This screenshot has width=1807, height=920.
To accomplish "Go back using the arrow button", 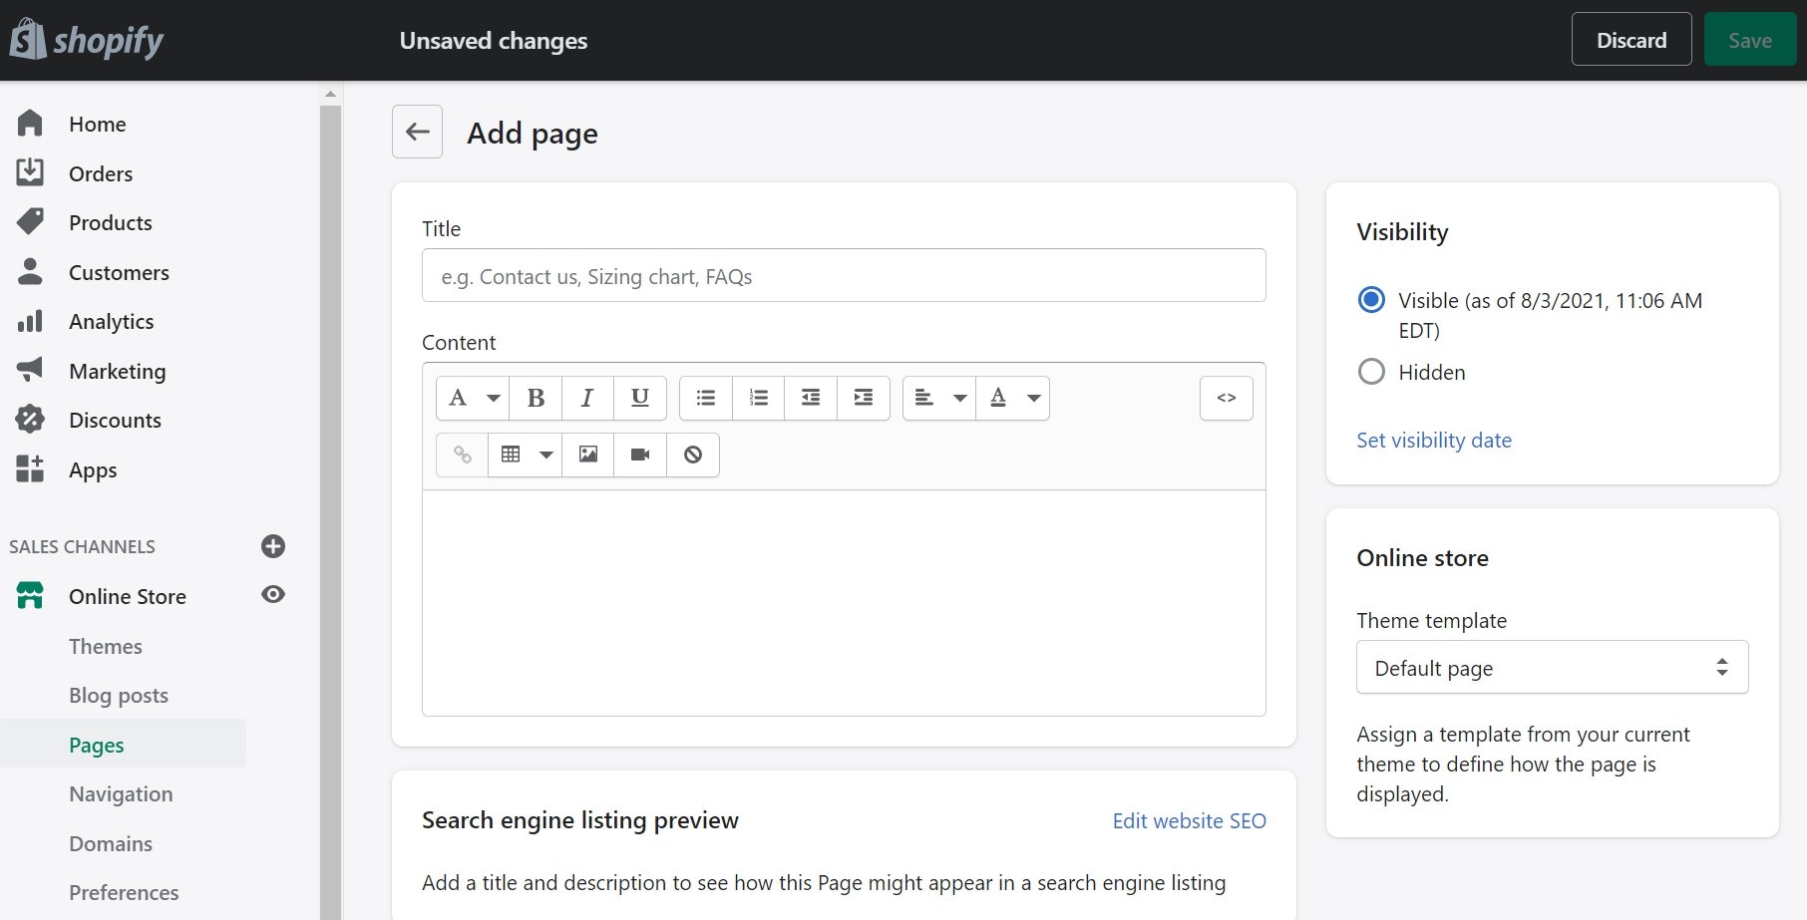I will click(x=417, y=132).
